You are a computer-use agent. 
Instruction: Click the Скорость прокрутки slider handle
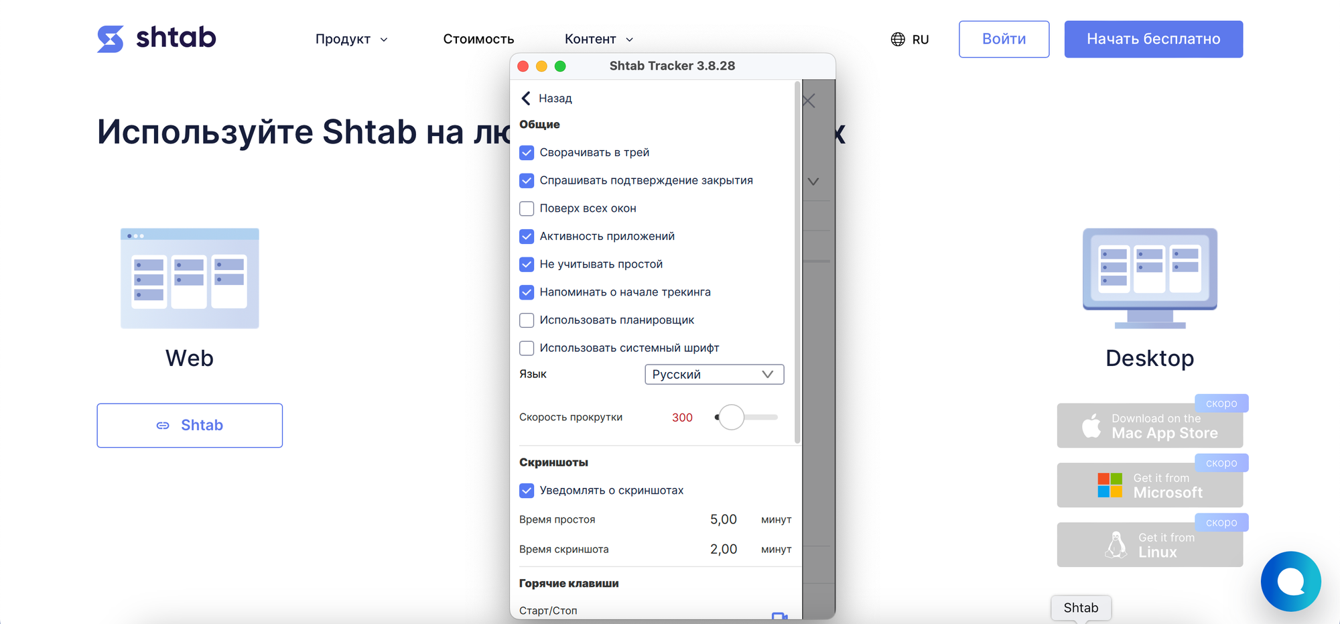click(732, 418)
